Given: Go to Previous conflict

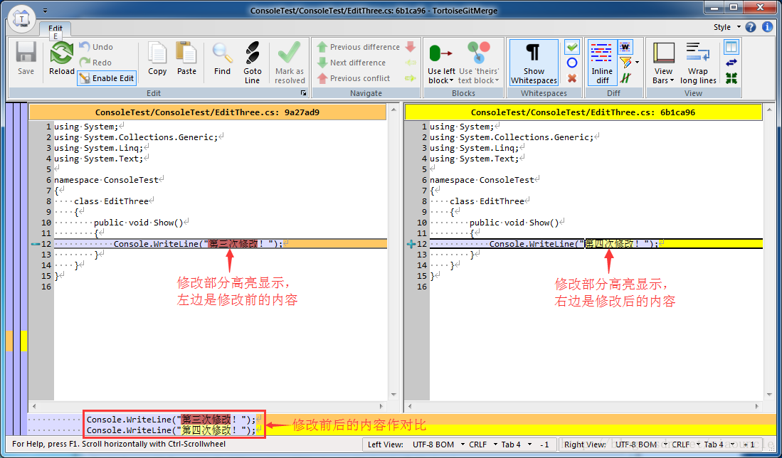Looking at the screenshot, I should [x=354, y=78].
